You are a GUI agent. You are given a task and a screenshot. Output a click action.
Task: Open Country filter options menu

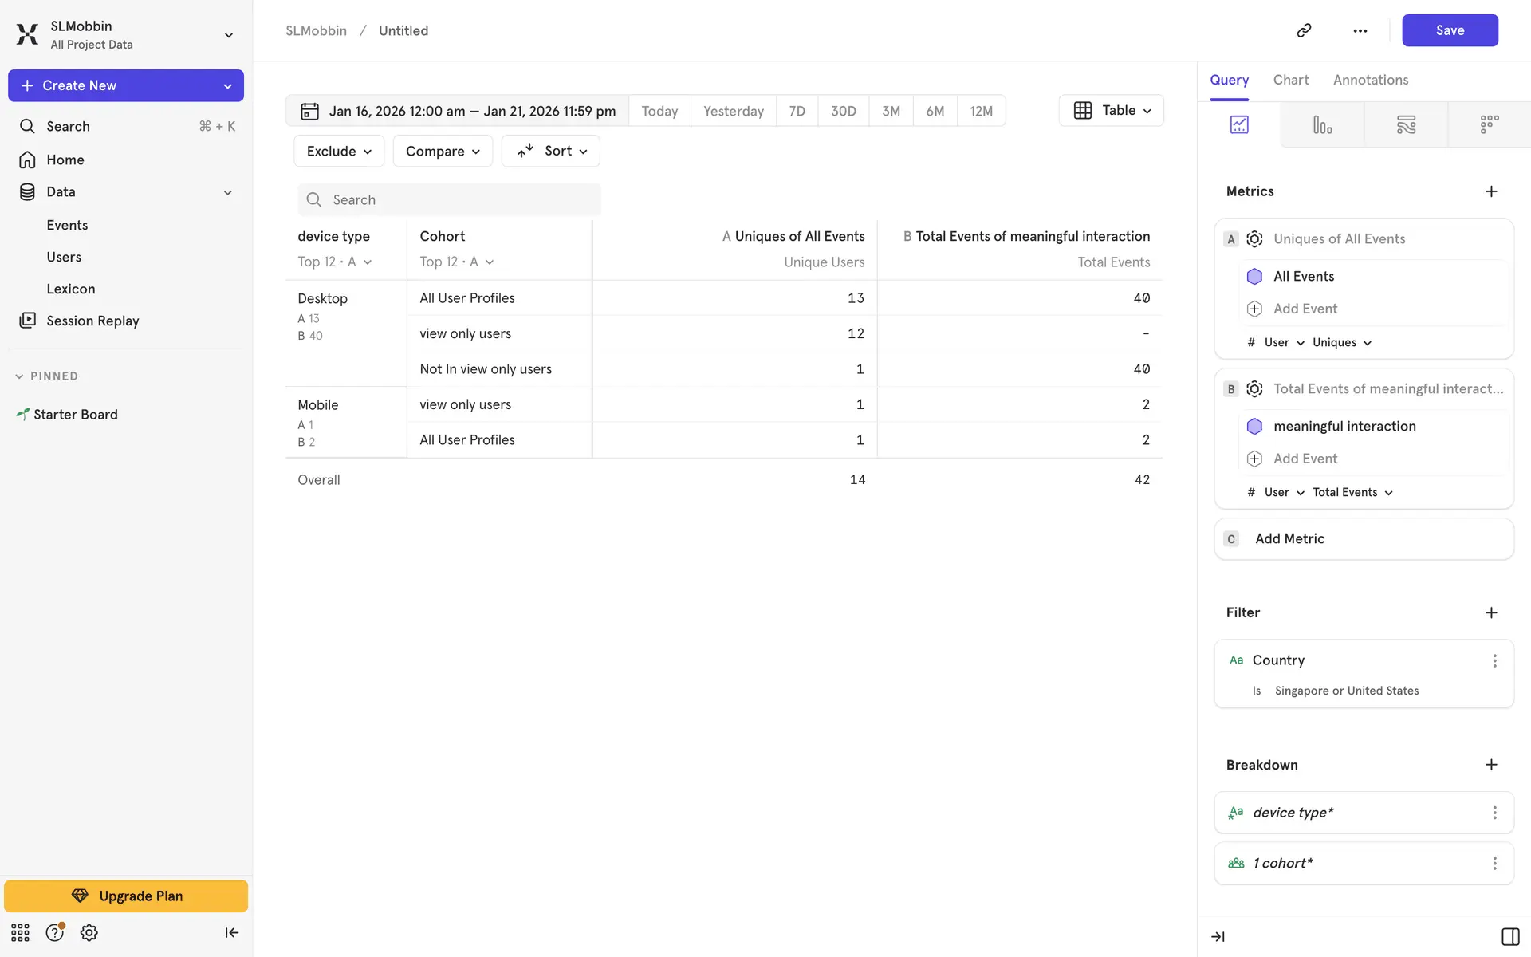pos(1494,660)
